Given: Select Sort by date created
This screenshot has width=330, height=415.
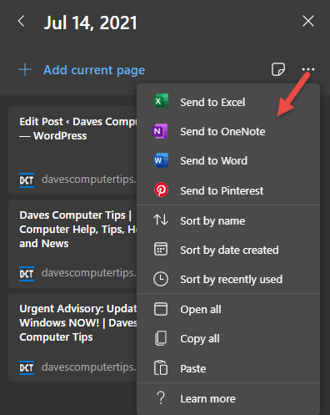Looking at the screenshot, I should 228,250.
